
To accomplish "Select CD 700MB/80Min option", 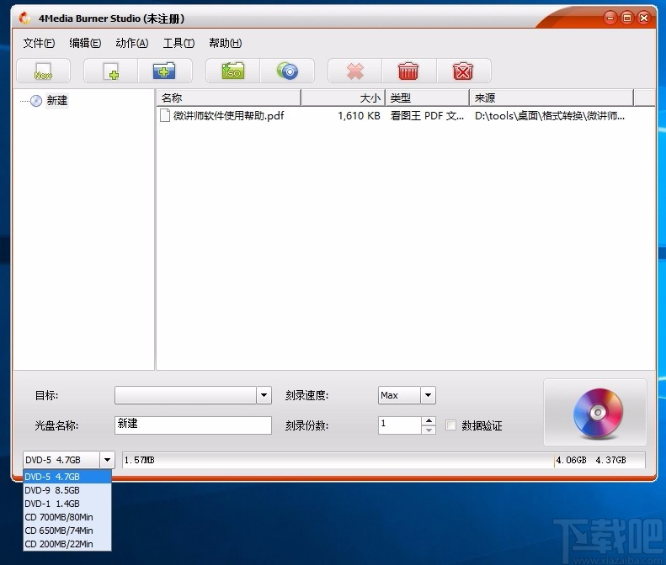I will (67, 517).
